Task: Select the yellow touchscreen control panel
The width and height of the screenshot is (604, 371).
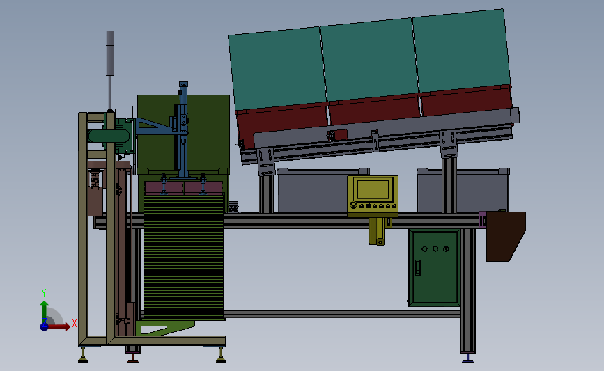Action: tap(373, 195)
